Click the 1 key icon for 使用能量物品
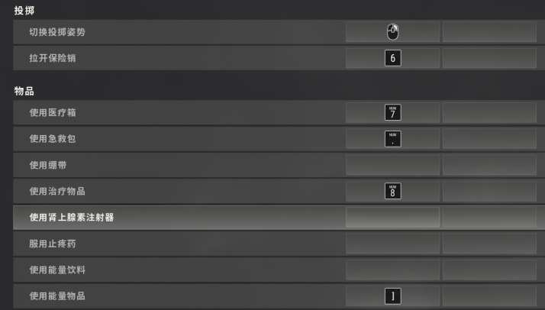This screenshot has height=310, width=545. 393,296
